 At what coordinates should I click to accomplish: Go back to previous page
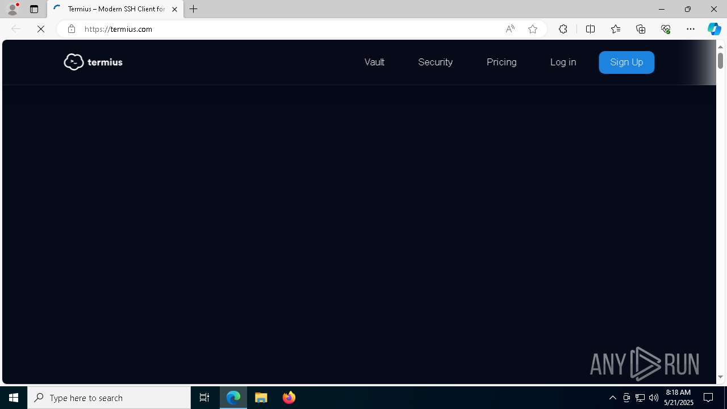pos(16,29)
